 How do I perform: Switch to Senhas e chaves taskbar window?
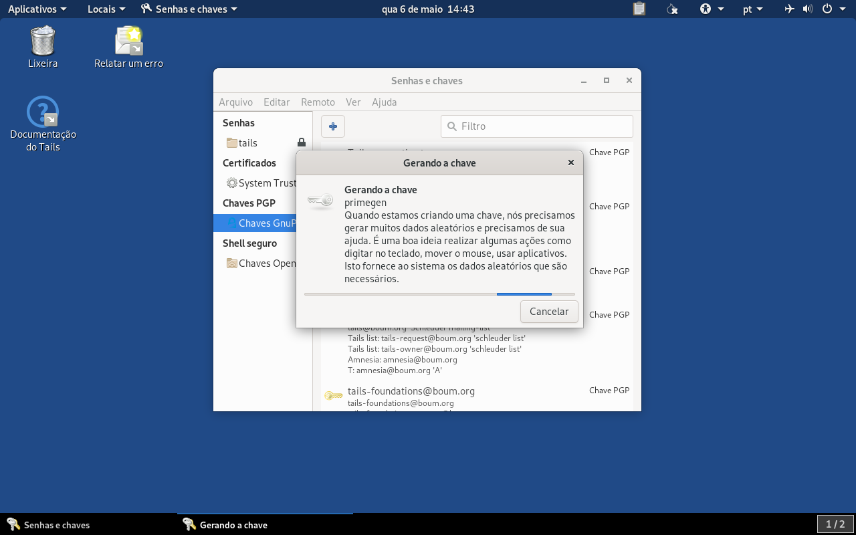(x=48, y=525)
